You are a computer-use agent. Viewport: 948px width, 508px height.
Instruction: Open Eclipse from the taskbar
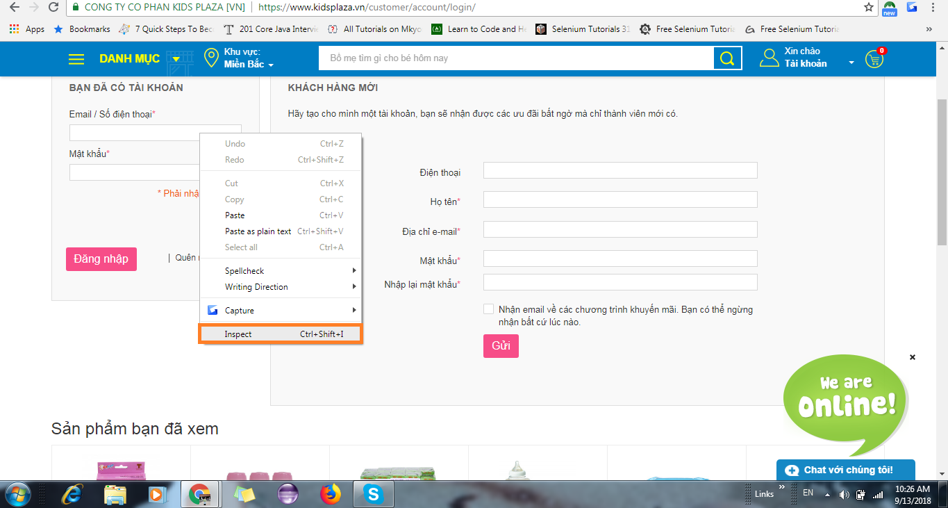point(287,494)
